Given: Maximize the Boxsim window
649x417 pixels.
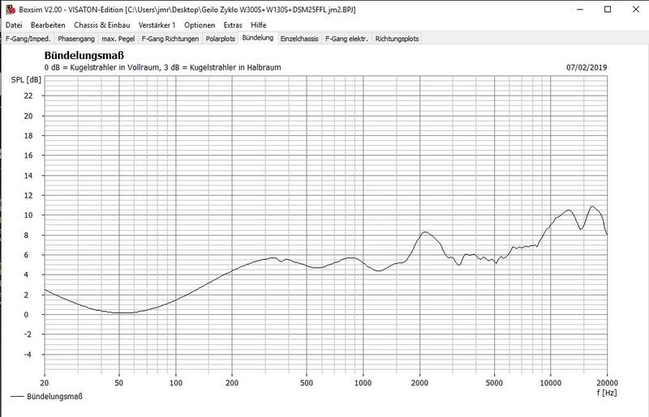Looking at the screenshot, I should [608, 9].
